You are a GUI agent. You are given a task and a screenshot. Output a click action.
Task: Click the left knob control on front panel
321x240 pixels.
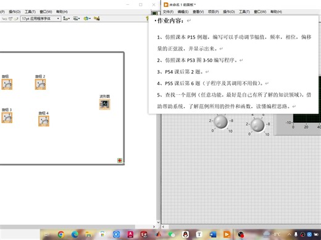(x=221, y=122)
